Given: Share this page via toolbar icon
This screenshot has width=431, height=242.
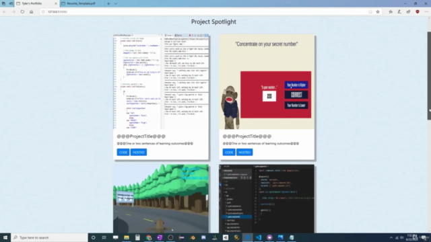Looking at the screenshot, I should coord(408,12).
